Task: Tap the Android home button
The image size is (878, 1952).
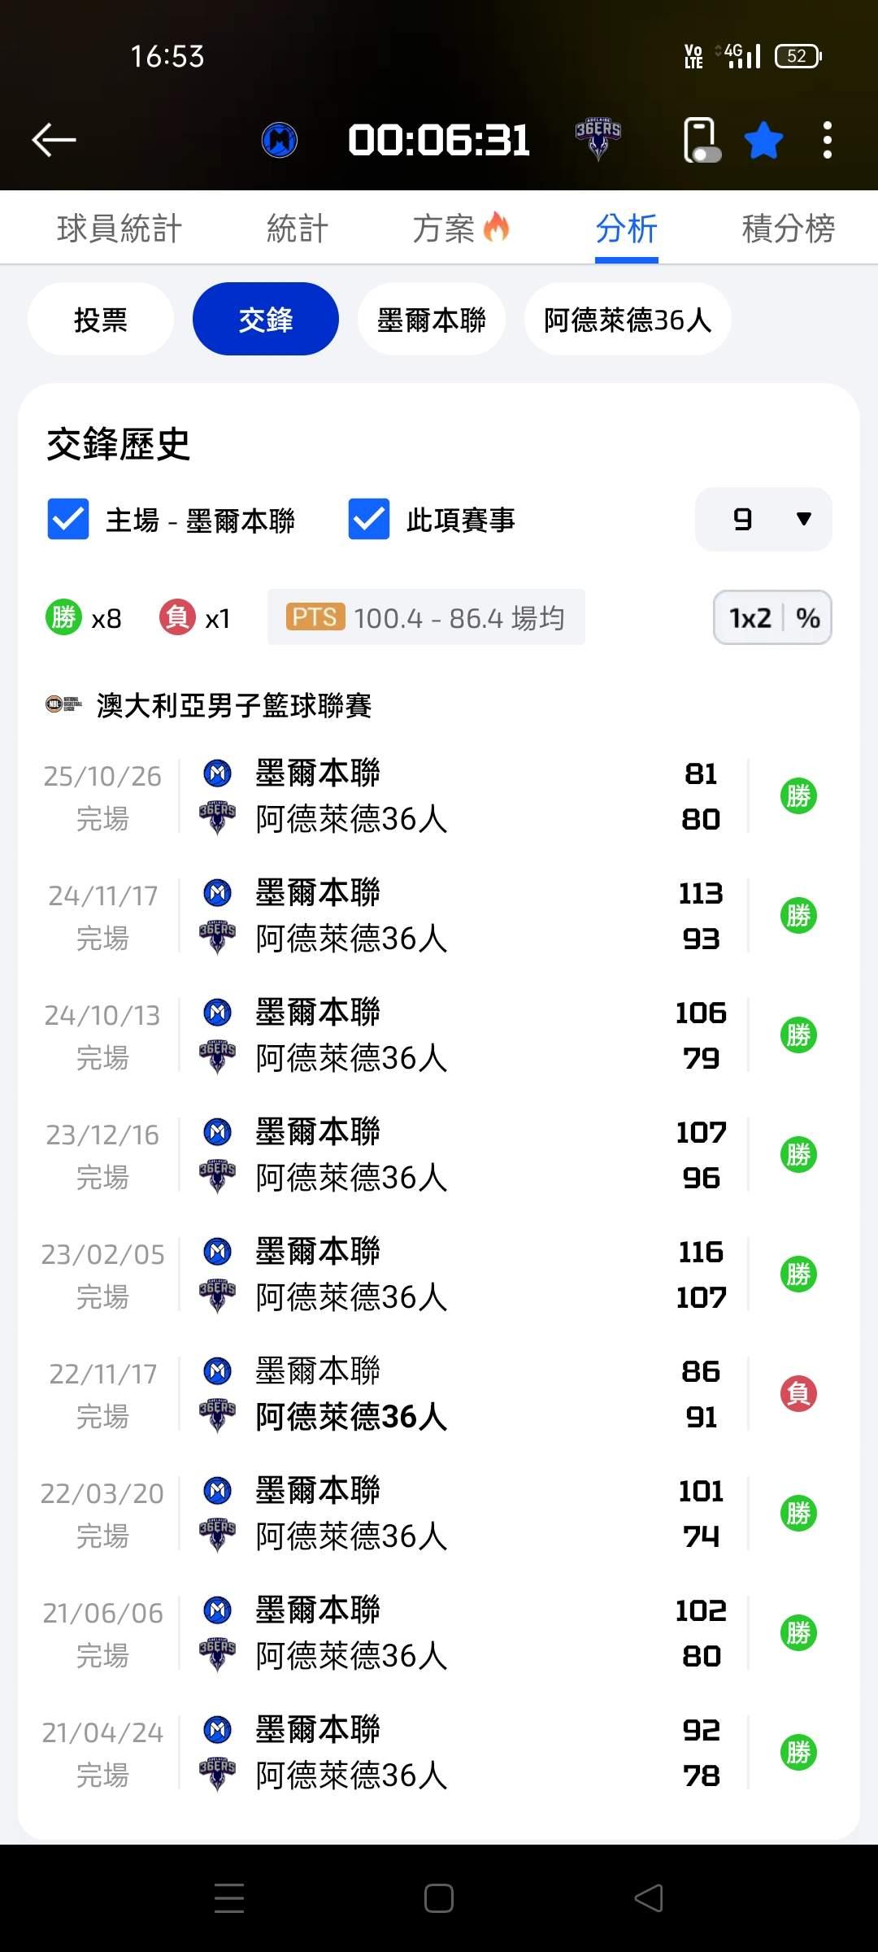Action: [439, 1898]
